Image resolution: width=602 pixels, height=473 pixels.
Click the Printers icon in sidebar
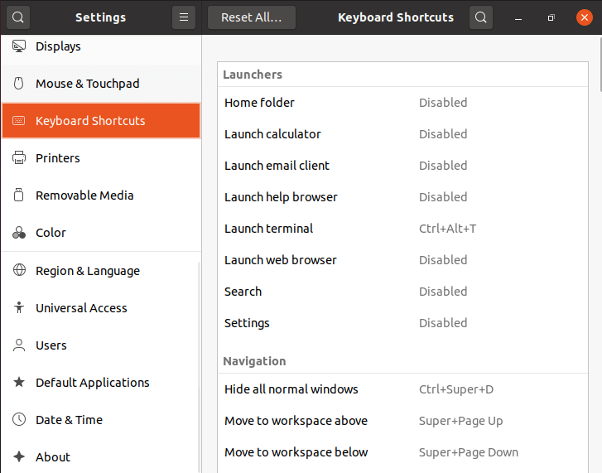(x=19, y=158)
